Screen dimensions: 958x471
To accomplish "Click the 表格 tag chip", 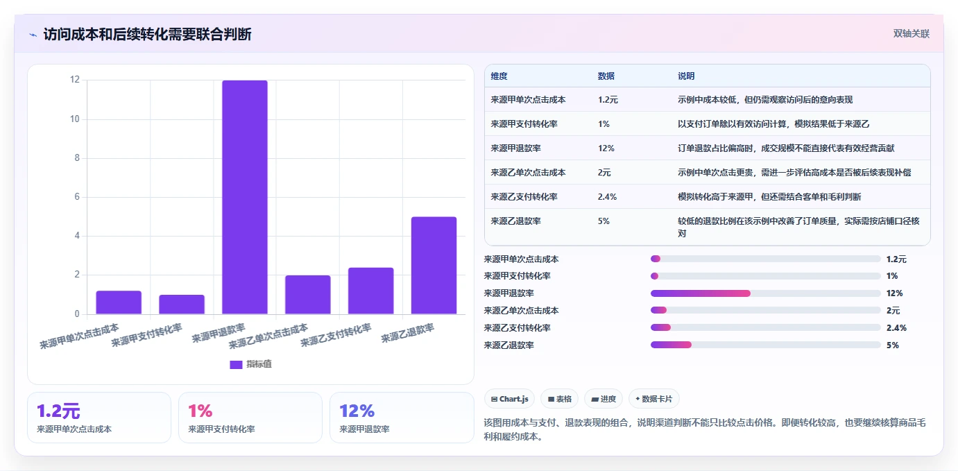I will (559, 399).
